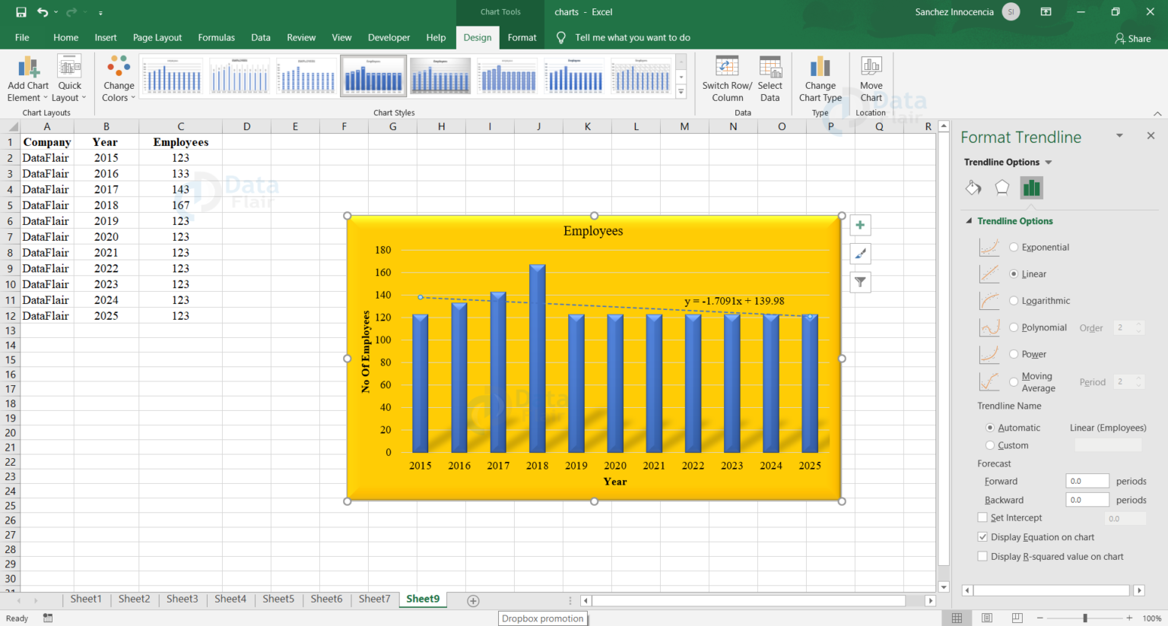Collapse the ribbon with chevron
Screen dimensions: 1168x626
tap(1157, 113)
